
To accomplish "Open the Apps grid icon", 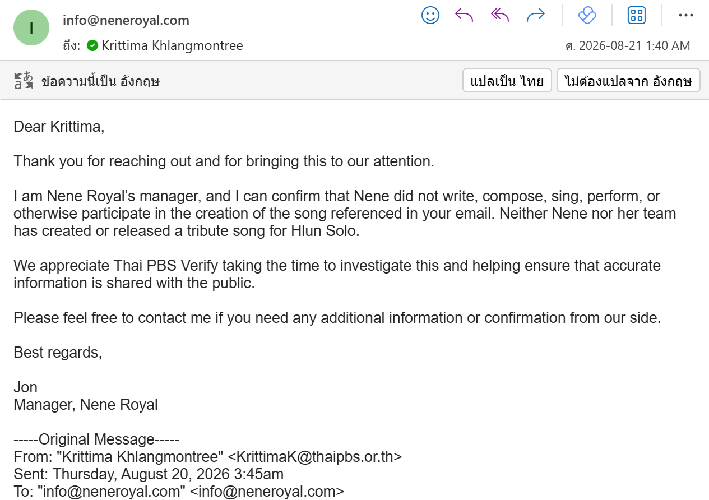I will (x=637, y=15).
